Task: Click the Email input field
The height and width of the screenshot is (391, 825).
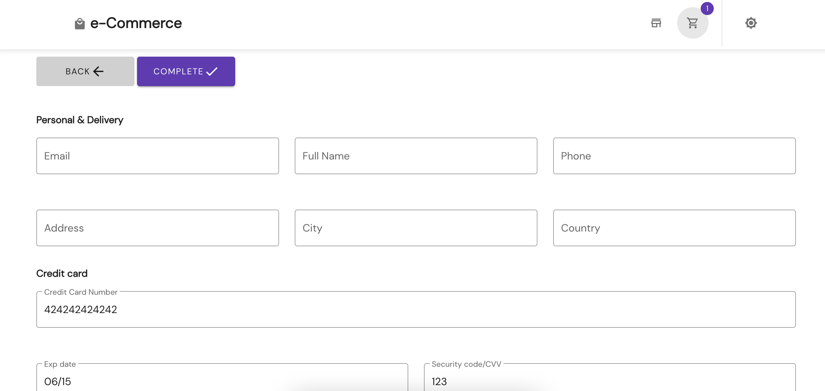Action: (x=158, y=156)
